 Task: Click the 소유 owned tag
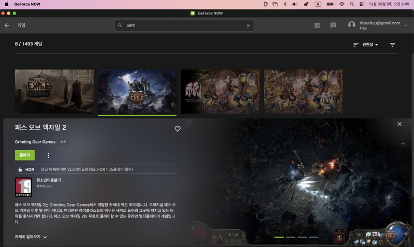[63, 142]
